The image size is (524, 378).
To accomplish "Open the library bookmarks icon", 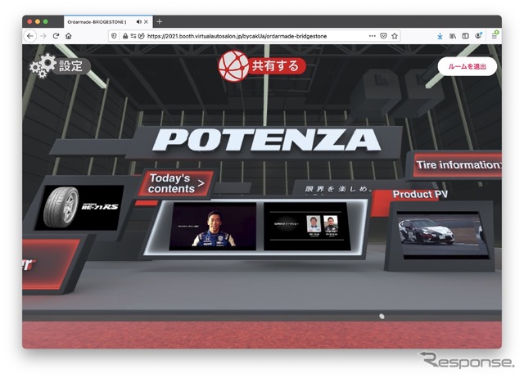I will pos(453,36).
